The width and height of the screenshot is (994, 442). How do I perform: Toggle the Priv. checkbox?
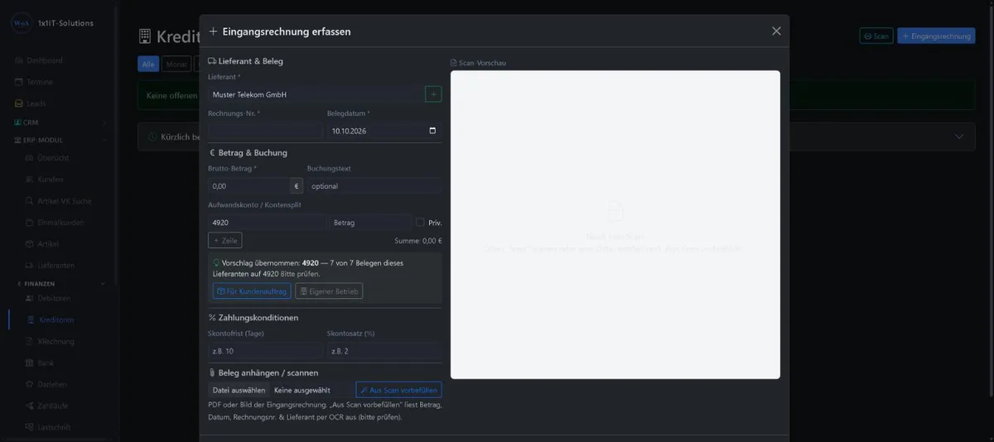click(x=420, y=222)
